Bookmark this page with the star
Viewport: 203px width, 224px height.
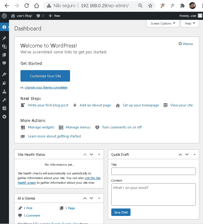pyautogui.click(x=150, y=6)
